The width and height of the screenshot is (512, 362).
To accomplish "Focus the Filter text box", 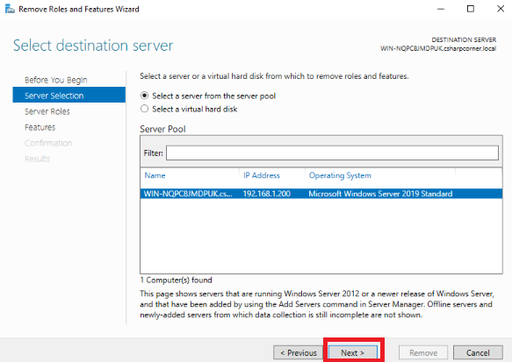I will point(332,153).
